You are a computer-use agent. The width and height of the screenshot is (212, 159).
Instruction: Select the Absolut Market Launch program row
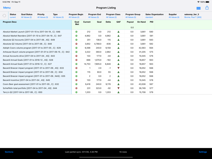(77, 32)
